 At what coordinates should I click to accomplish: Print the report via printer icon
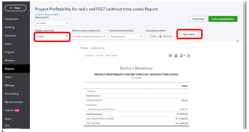click(176, 56)
